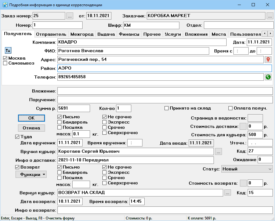Screen dimensions: 275x221
Task: Click the Район input field
Action: (165, 68)
